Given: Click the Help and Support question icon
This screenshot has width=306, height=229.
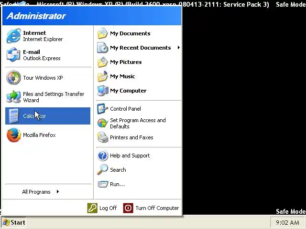Looking at the screenshot, I should click(102, 156).
